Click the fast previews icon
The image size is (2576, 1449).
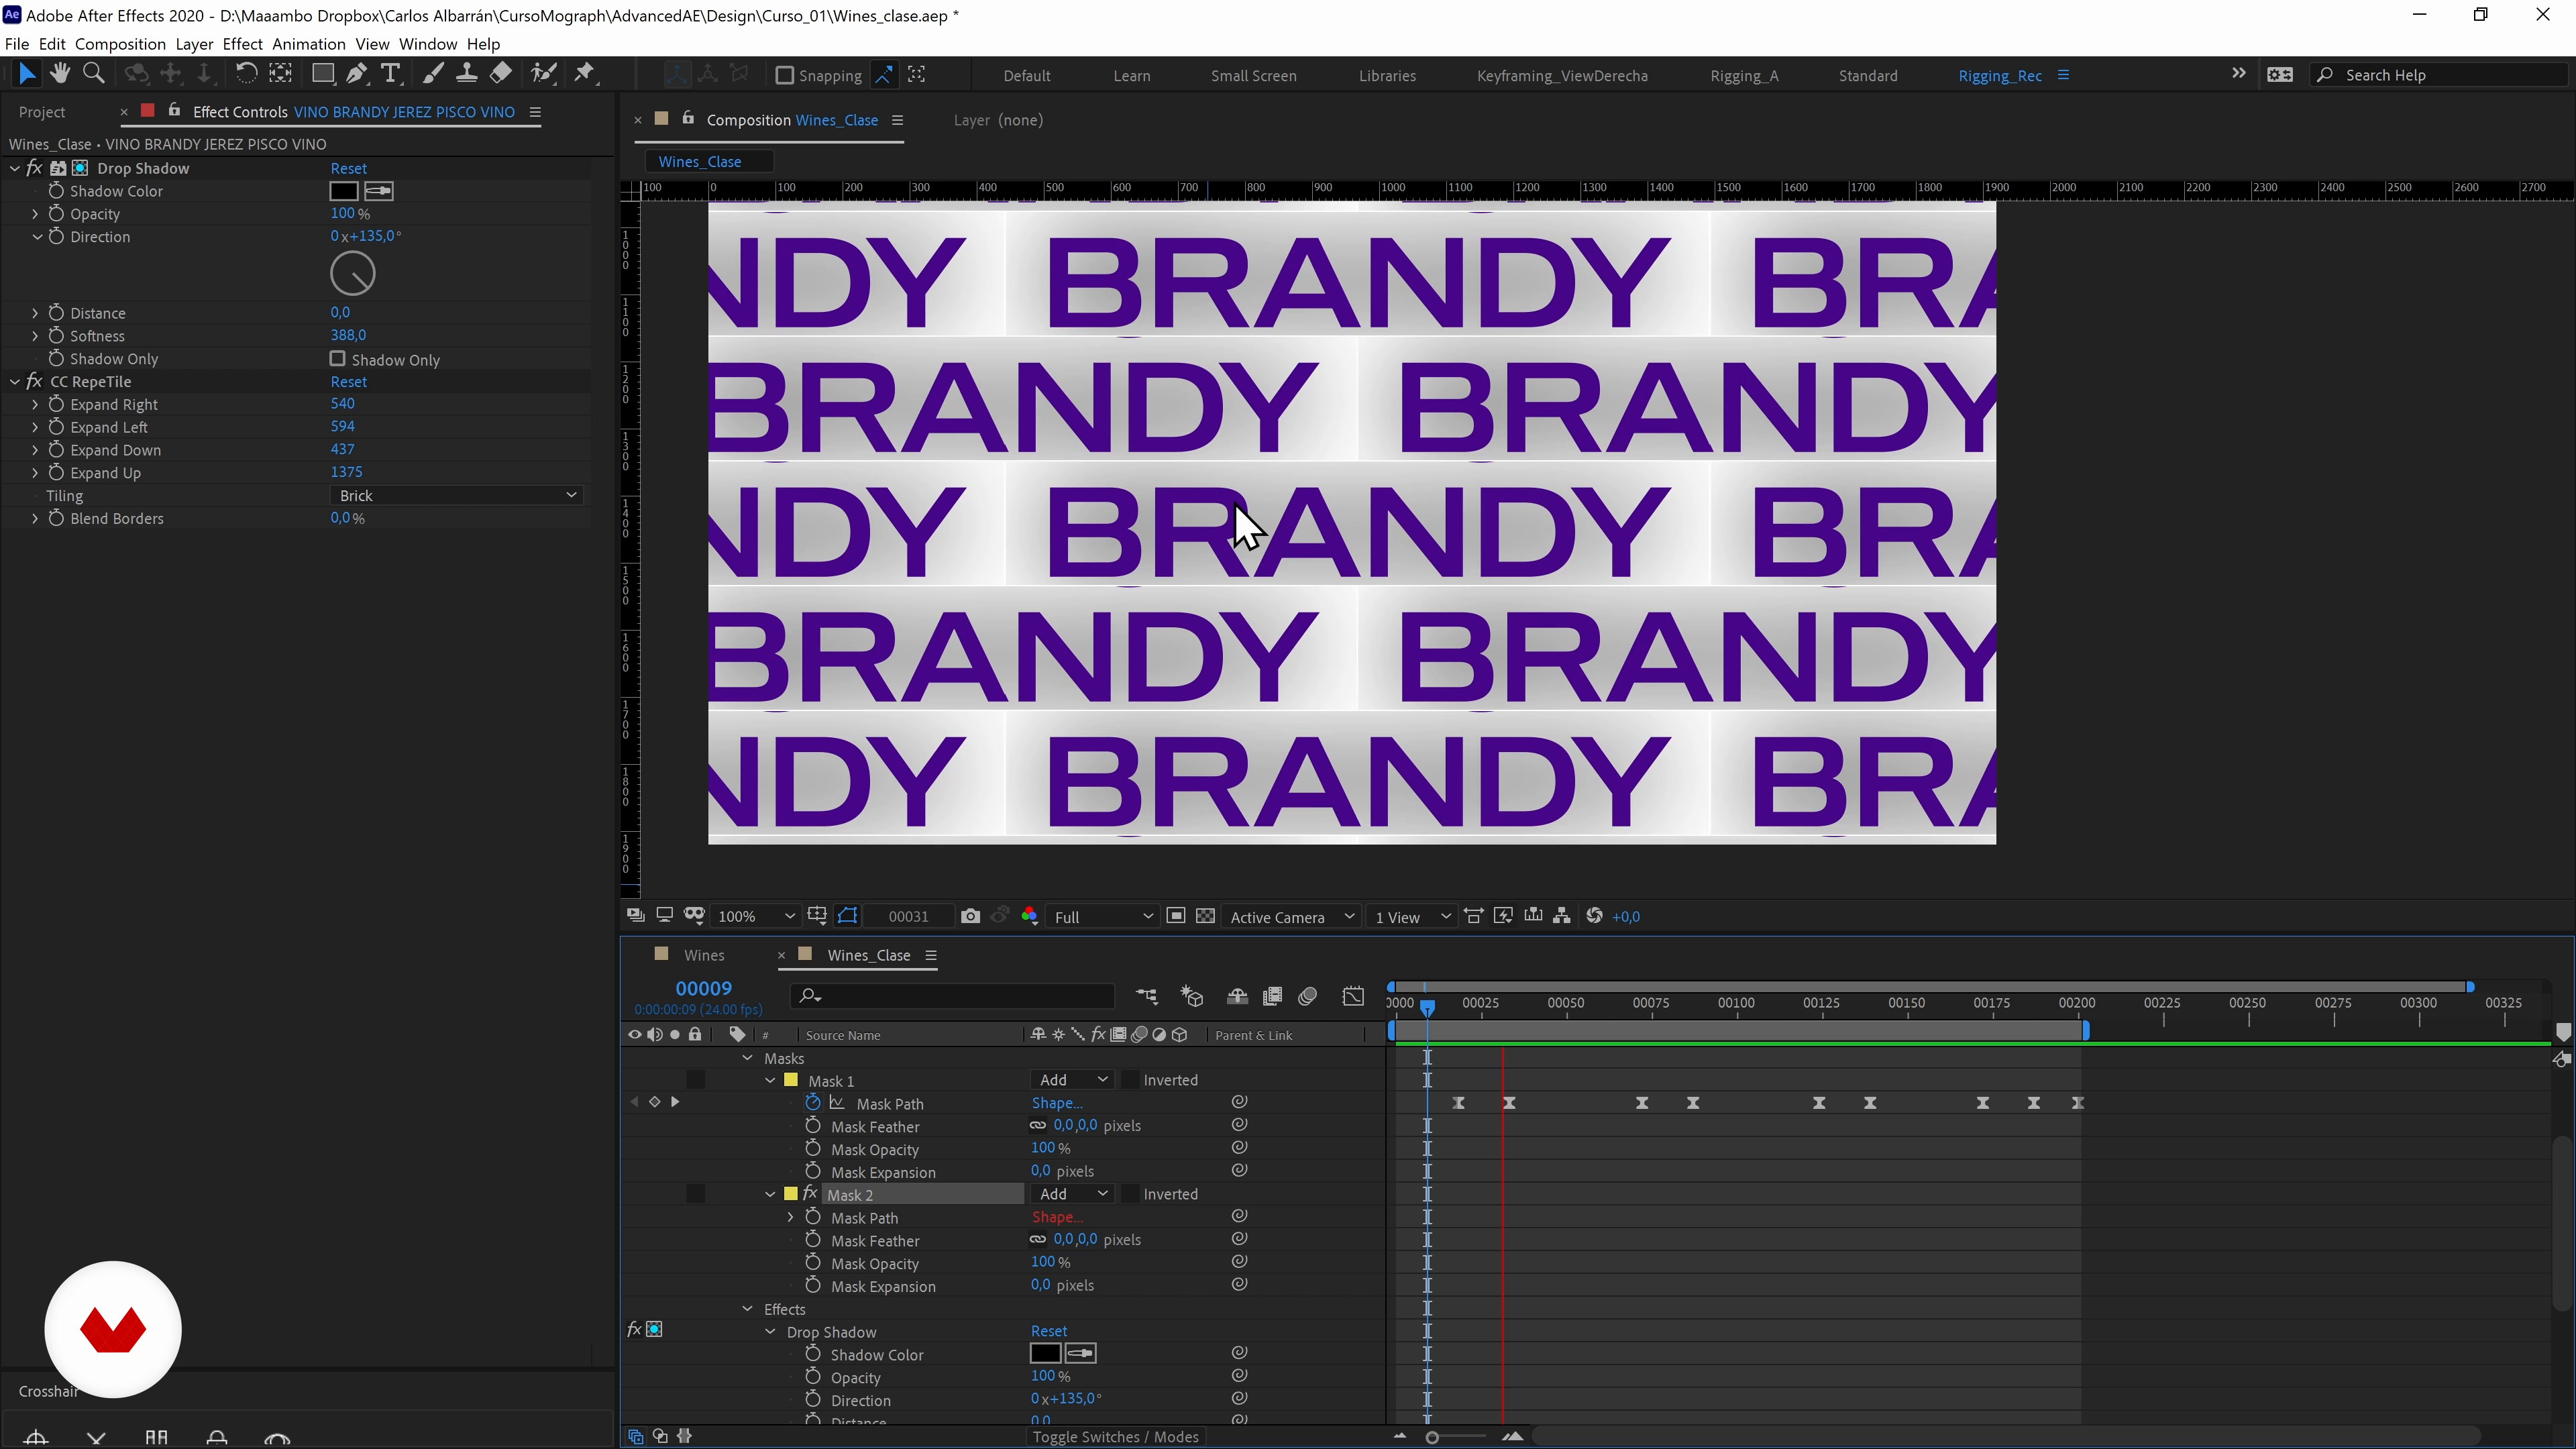pos(1503,916)
